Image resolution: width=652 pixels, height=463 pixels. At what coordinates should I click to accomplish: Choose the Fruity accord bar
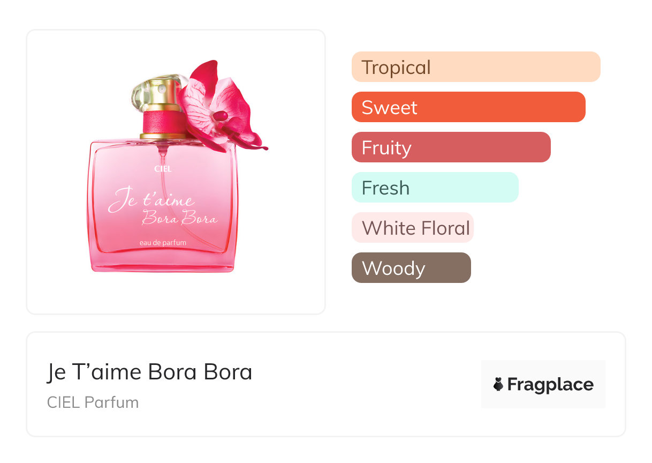pos(451,147)
